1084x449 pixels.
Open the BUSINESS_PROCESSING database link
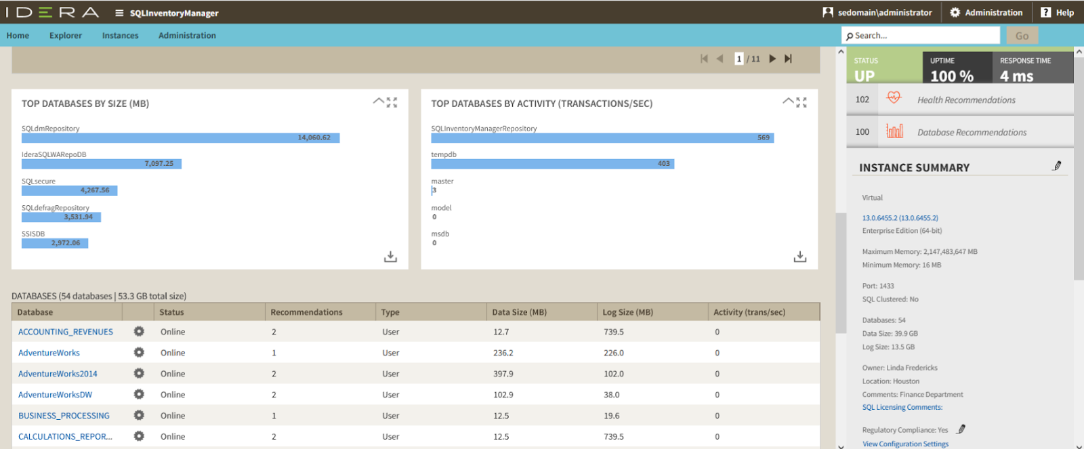(64, 416)
